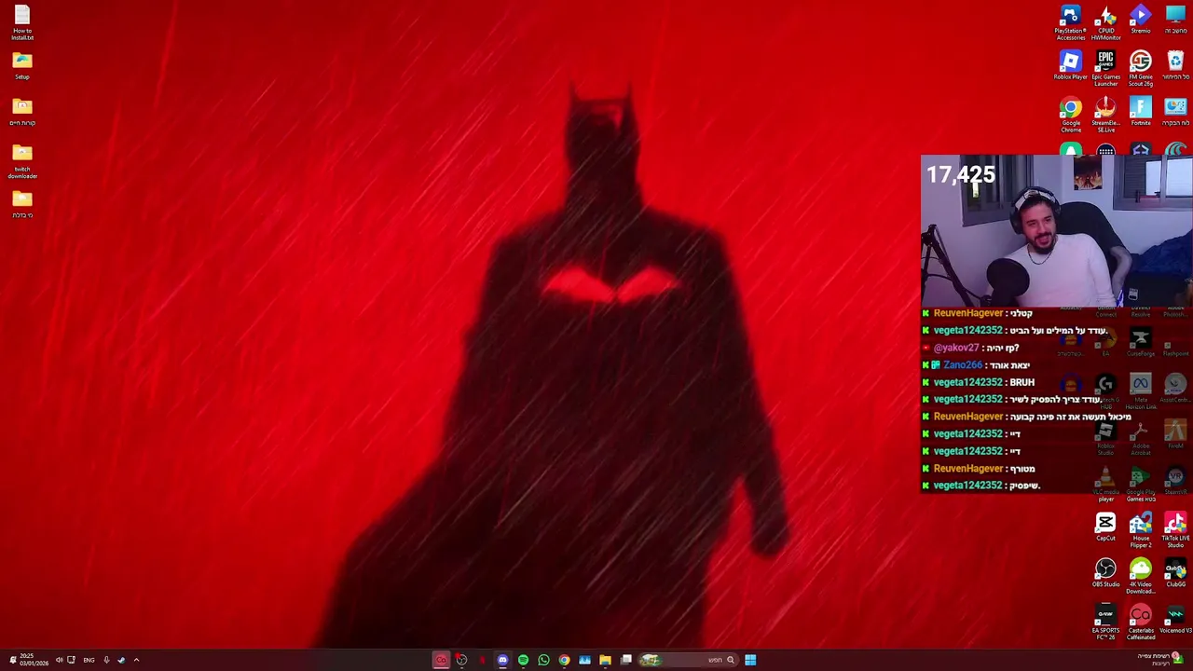Select the Recycle Bin desktop icon

point(1175,65)
